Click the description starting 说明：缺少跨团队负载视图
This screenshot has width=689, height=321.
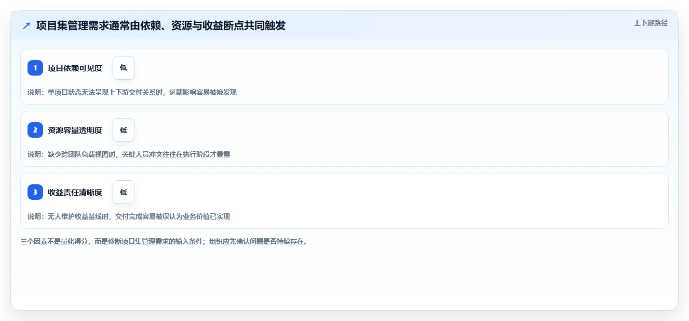pyautogui.click(x=129, y=154)
